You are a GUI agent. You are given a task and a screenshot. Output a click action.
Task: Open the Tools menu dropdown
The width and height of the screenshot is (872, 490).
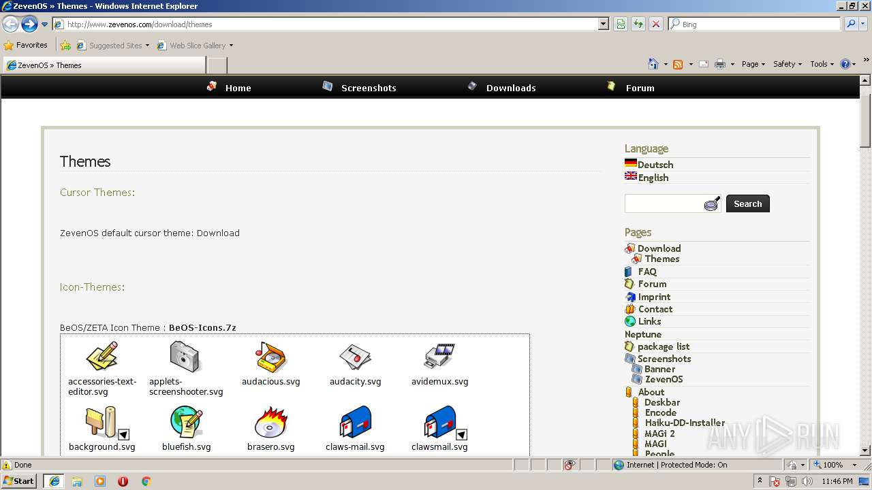822,64
